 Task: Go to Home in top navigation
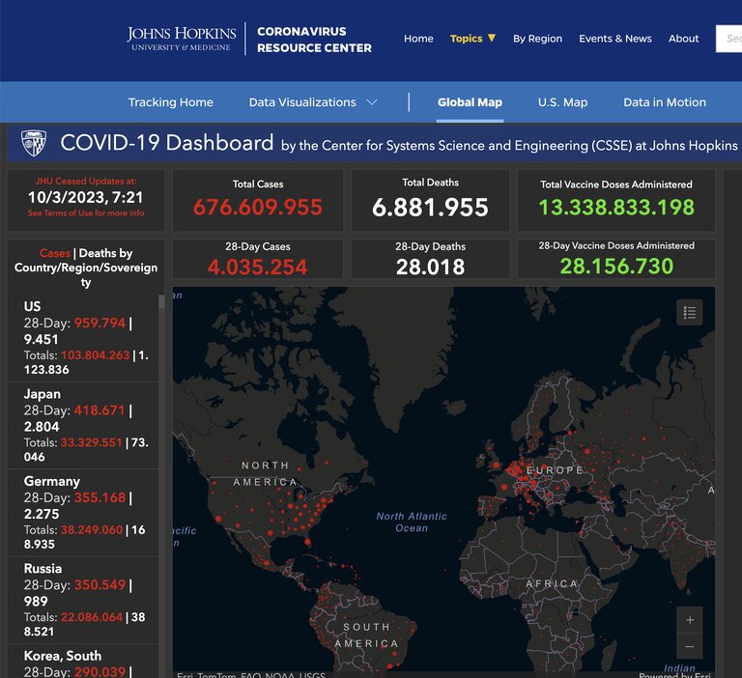418,39
